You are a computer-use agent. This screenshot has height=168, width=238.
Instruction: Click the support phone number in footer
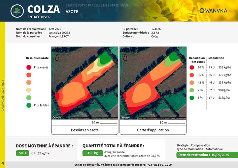159,165
